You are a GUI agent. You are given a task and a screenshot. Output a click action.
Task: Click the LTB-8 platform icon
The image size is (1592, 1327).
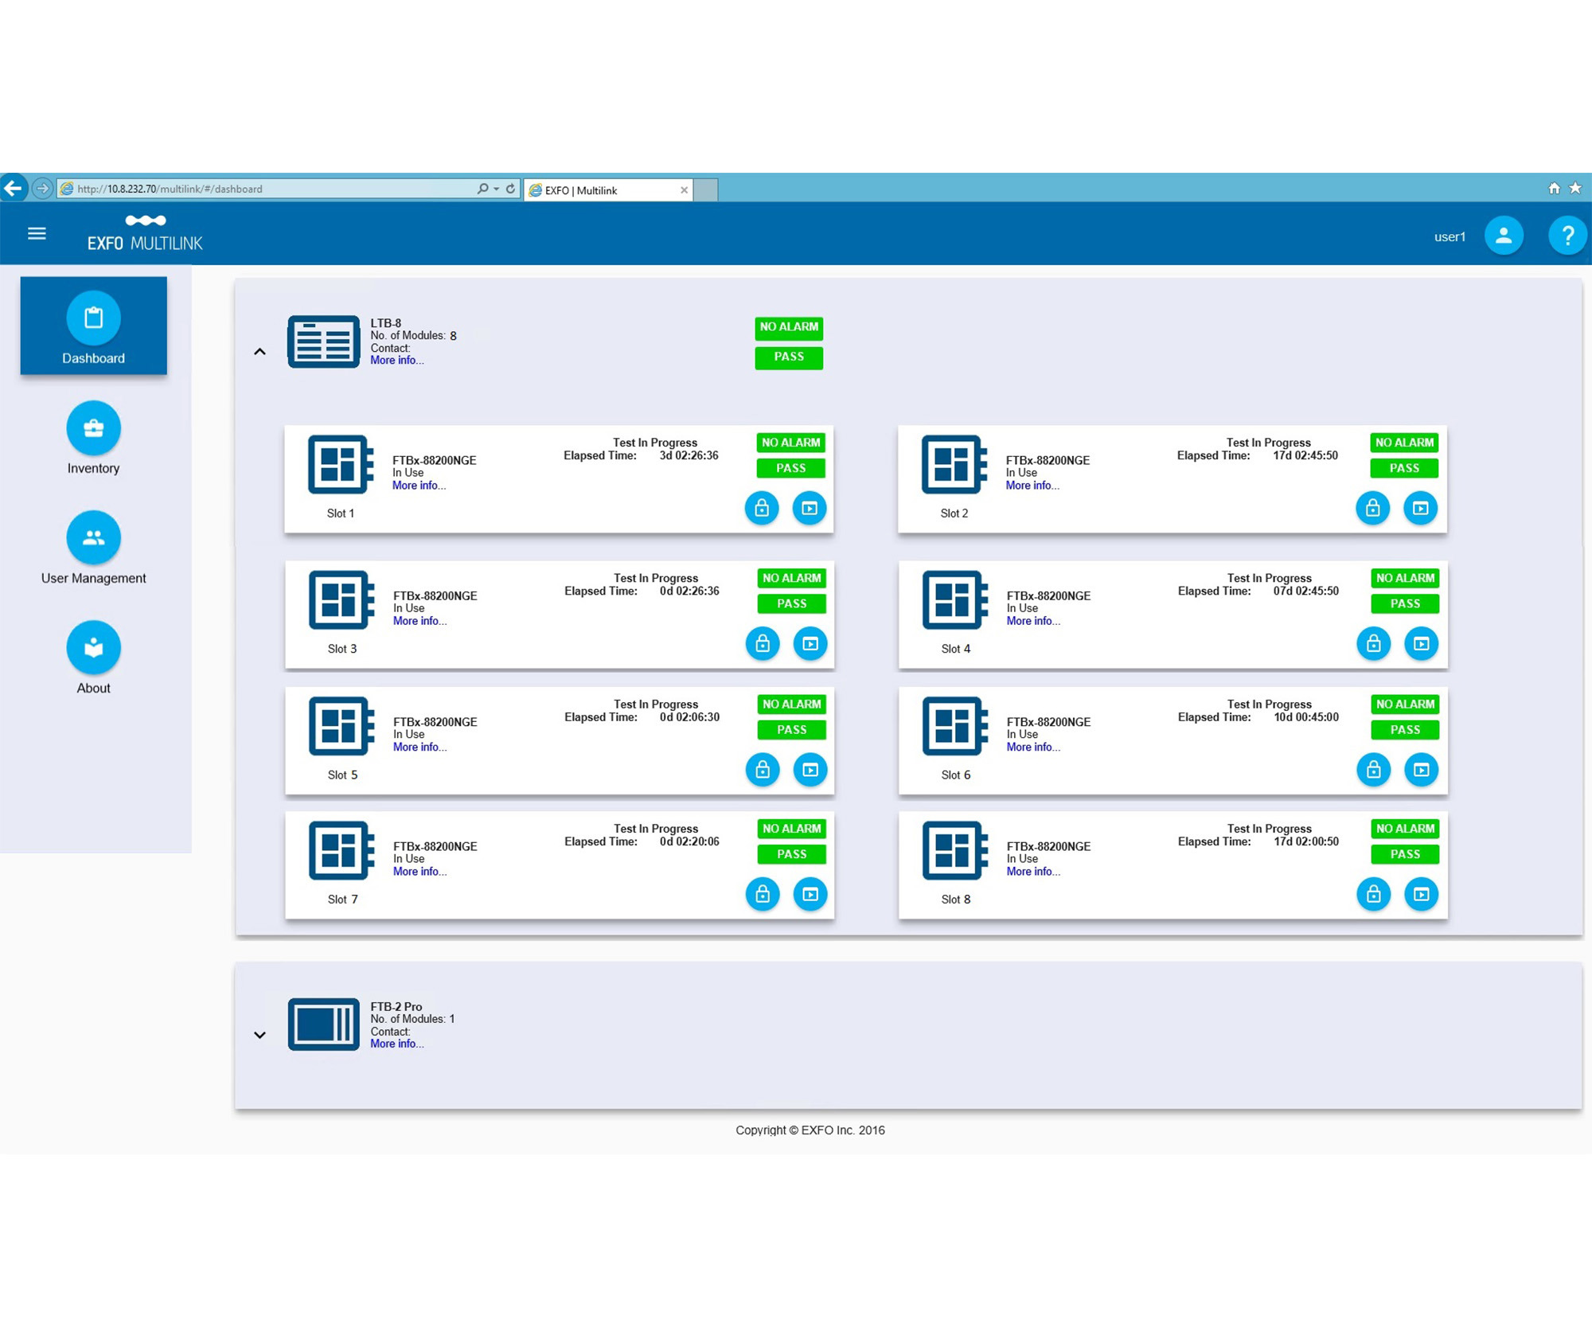(323, 342)
